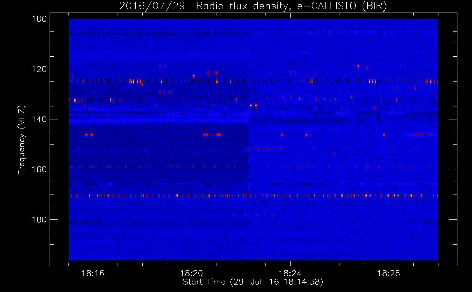The height and width of the screenshot is (292, 472).
Task: Click the 18:28 time tick label
Action: (x=389, y=274)
